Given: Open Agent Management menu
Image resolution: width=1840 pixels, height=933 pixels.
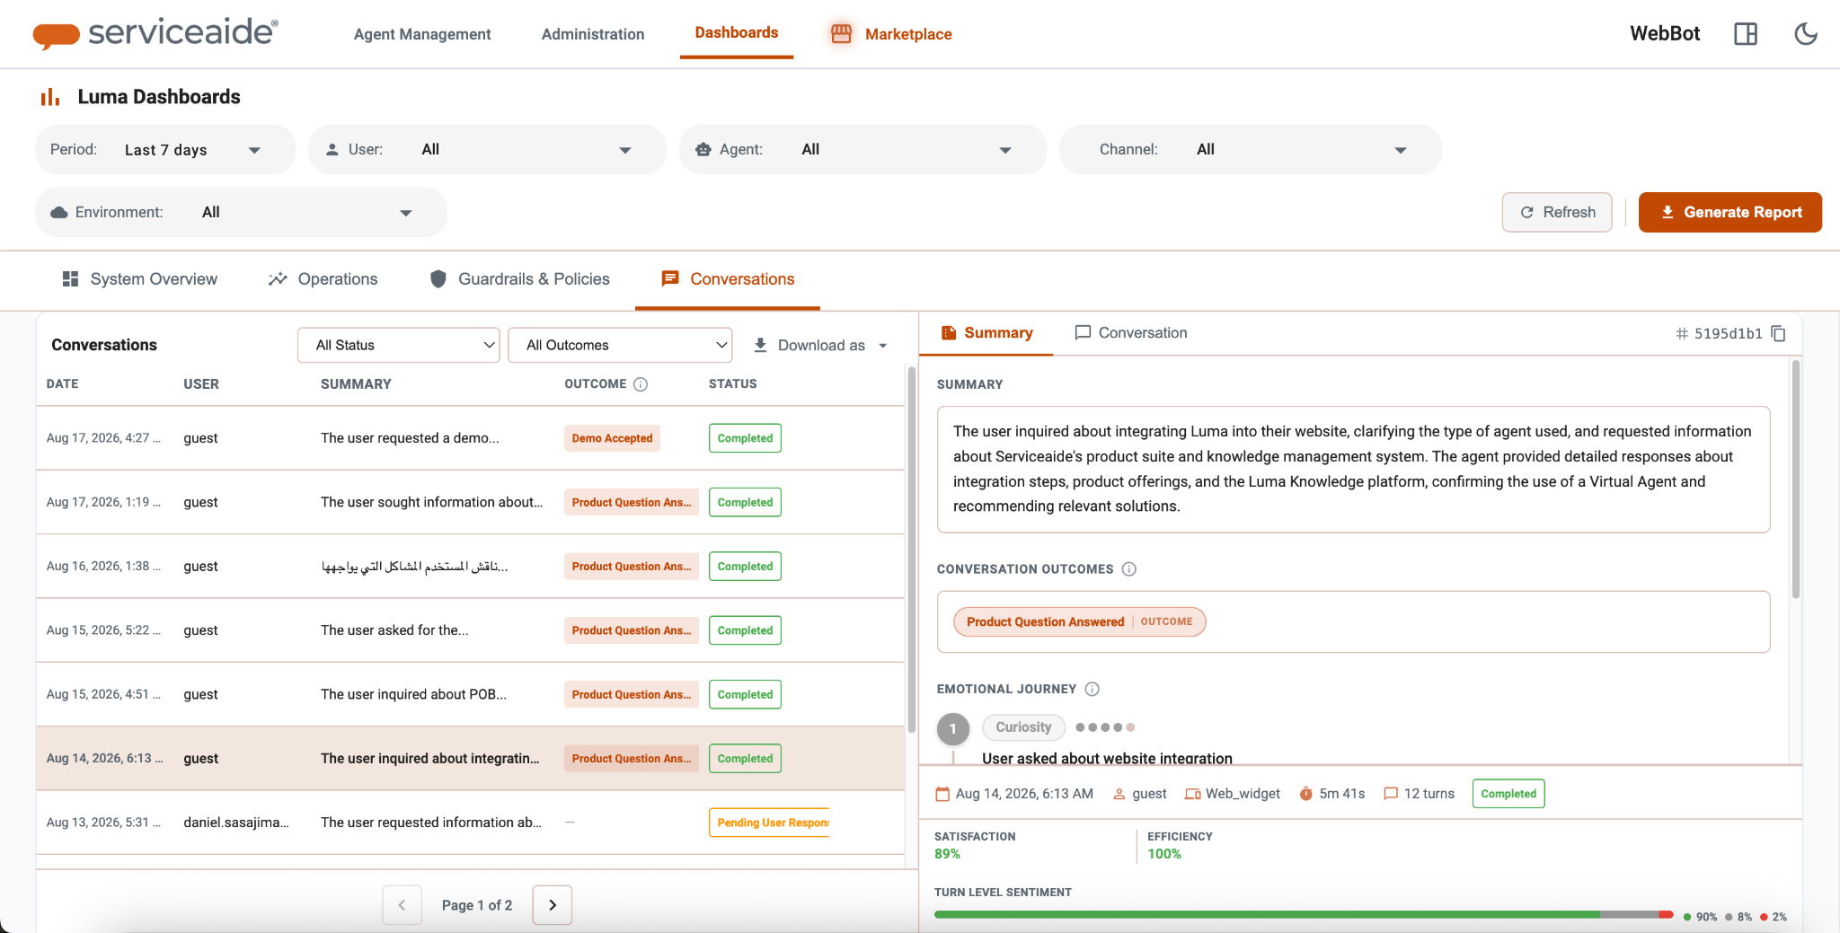Looking at the screenshot, I should pyautogui.click(x=422, y=34).
